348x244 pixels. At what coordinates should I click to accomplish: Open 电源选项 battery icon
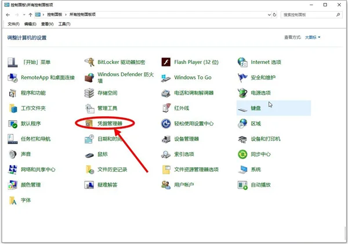click(x=242, y=93)
